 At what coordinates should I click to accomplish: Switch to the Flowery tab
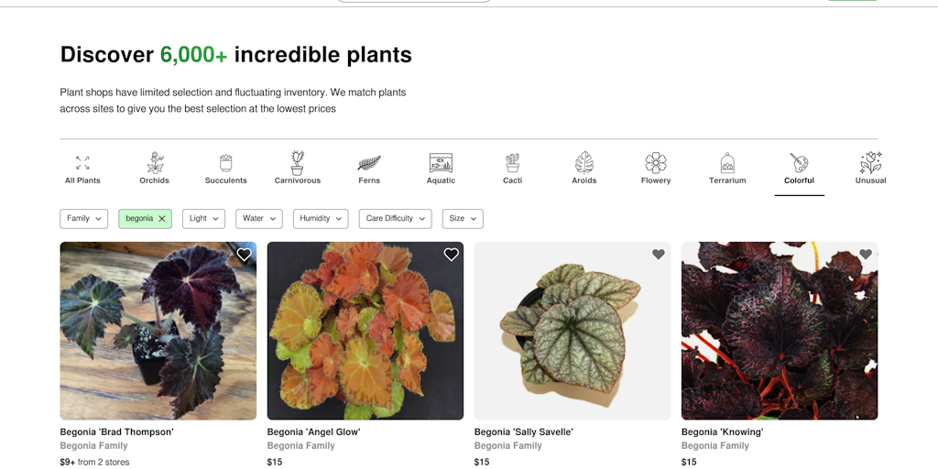(656, 169)
